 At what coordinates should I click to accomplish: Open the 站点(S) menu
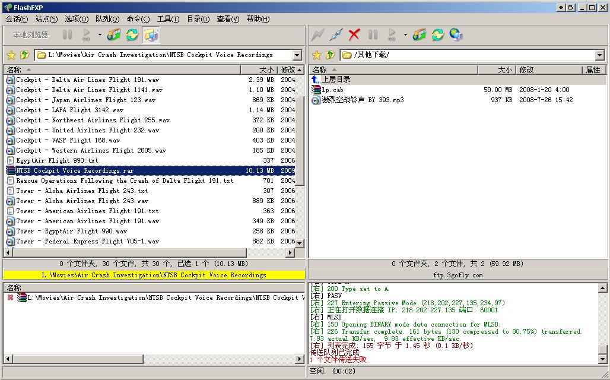pyautogui.click(x=46, y=18)
